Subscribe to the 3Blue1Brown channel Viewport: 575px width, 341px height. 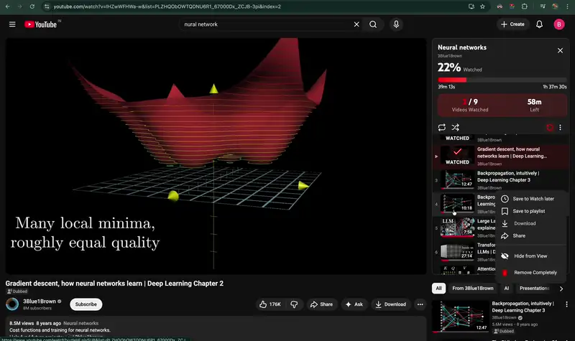86,304
